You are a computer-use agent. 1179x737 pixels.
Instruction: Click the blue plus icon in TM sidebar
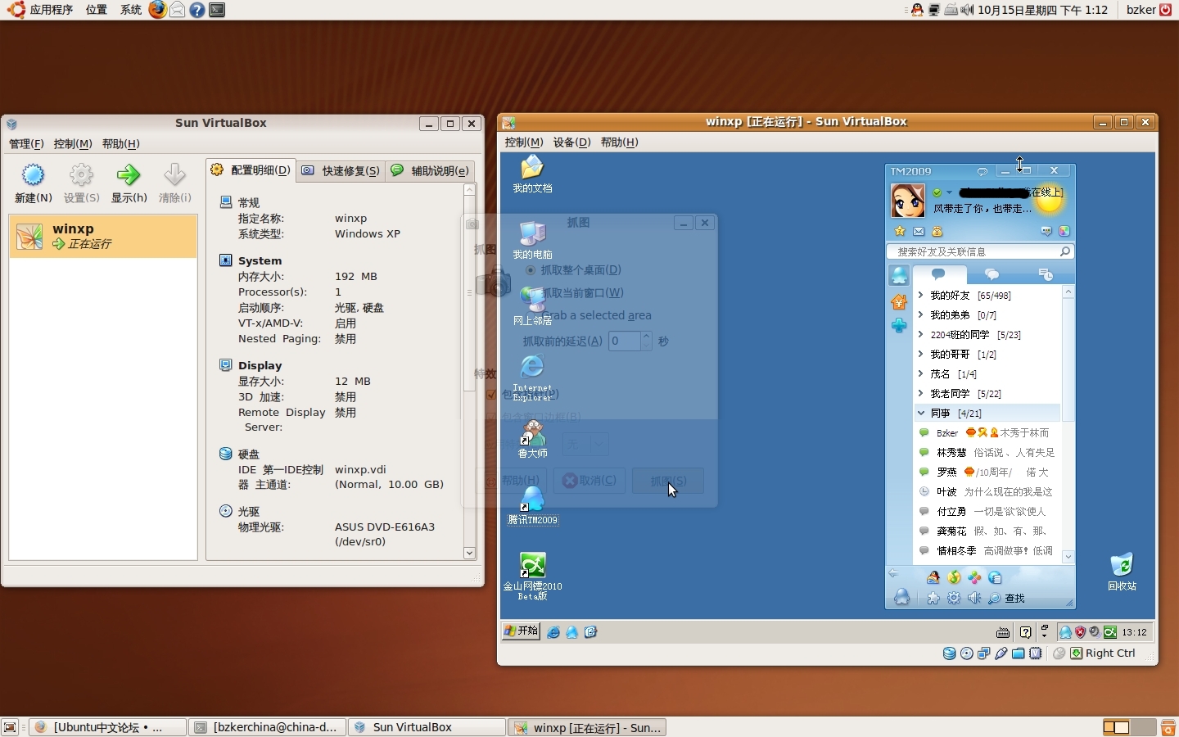(x=899, y=325)
